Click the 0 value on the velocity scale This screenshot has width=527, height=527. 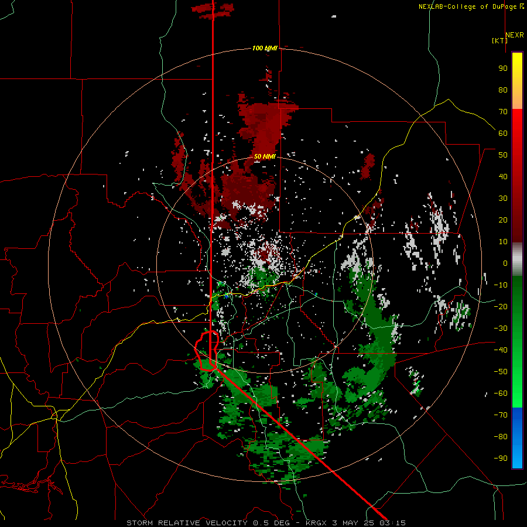click(505, 263)
